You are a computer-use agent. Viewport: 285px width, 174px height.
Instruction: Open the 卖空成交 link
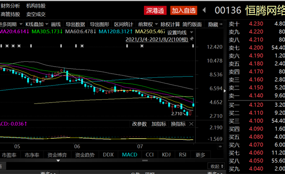coord(36,14)
